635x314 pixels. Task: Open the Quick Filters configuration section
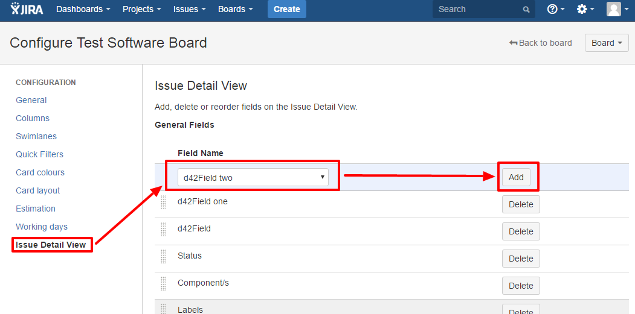point(39,154)
